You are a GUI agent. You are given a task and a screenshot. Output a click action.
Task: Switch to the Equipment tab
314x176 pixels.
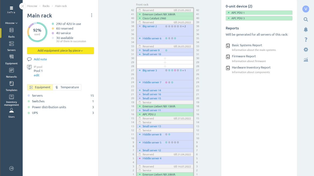[40, 87]
